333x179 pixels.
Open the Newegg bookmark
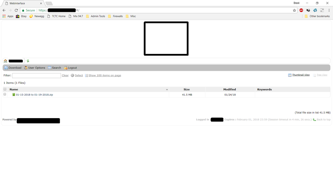(37, 16)
